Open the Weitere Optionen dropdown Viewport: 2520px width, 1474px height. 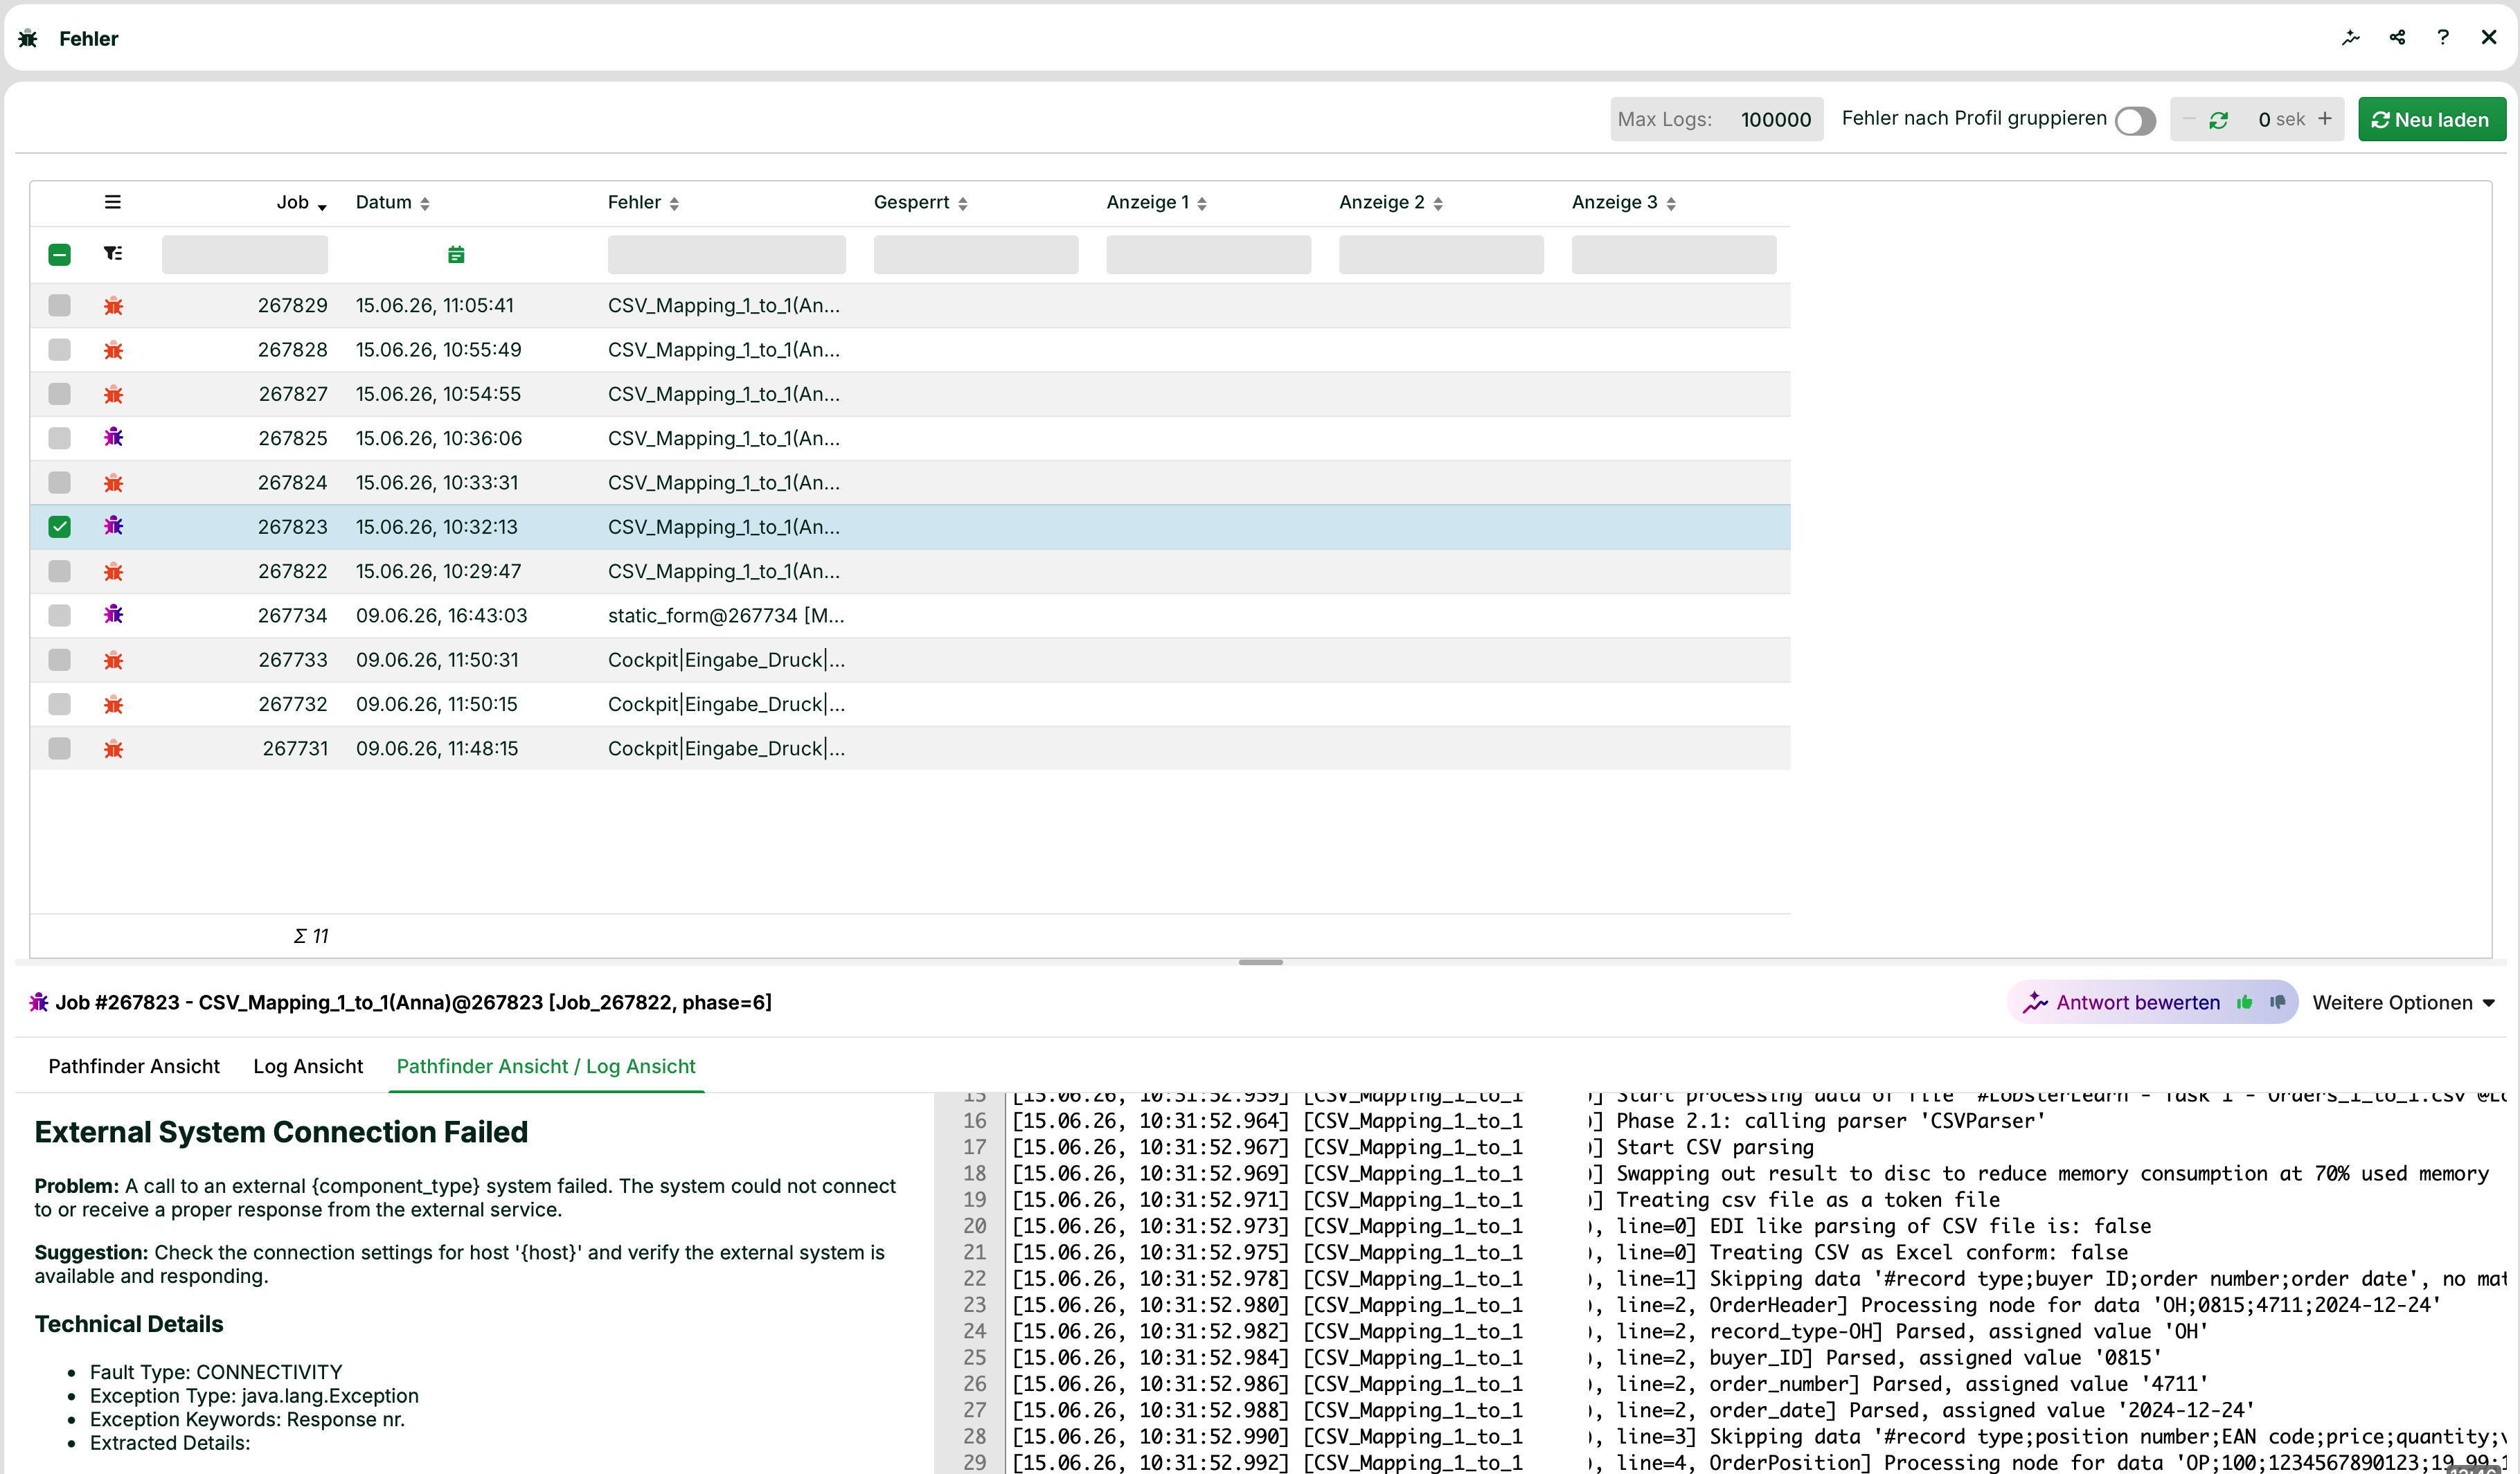click(x=2403, y=1003)
